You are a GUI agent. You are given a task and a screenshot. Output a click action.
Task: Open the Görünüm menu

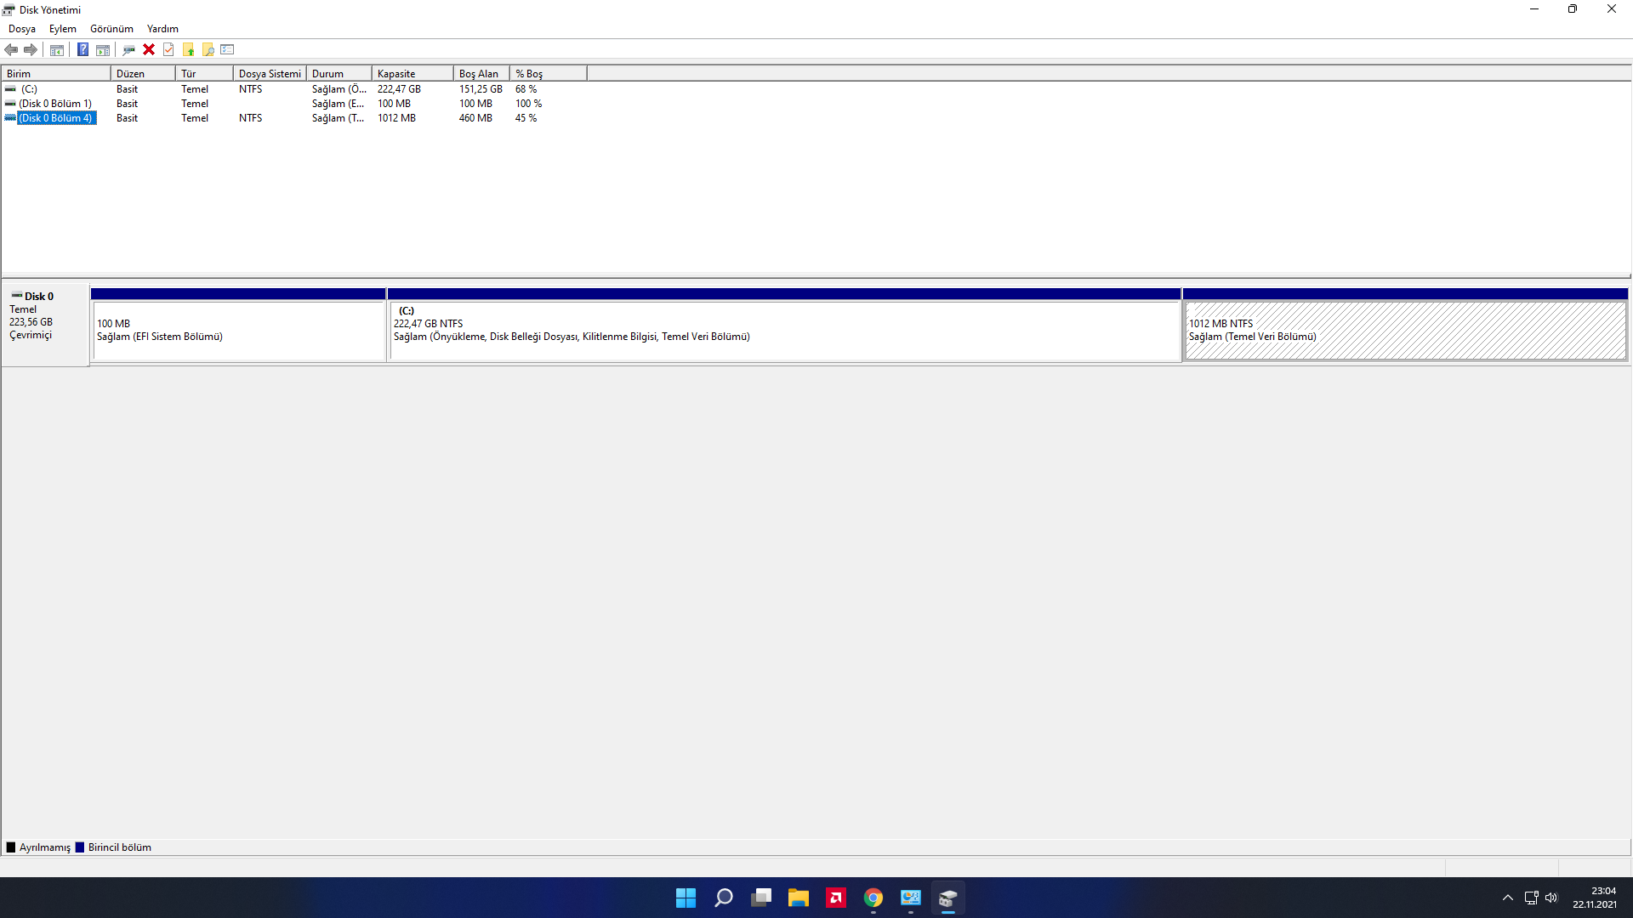click(x=111, y=29)
